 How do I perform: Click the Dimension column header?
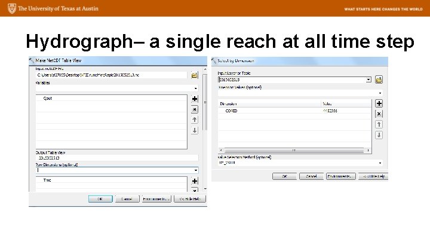269,104
